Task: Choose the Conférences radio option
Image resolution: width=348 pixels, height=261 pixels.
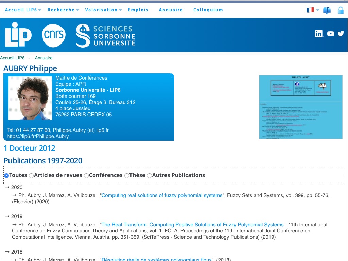Action: (x=86, y=176)
